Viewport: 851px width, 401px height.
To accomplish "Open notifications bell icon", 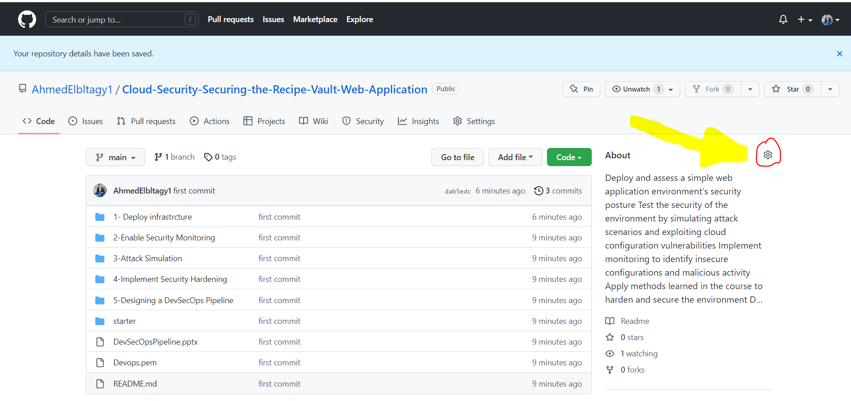I will click(783, 19).
